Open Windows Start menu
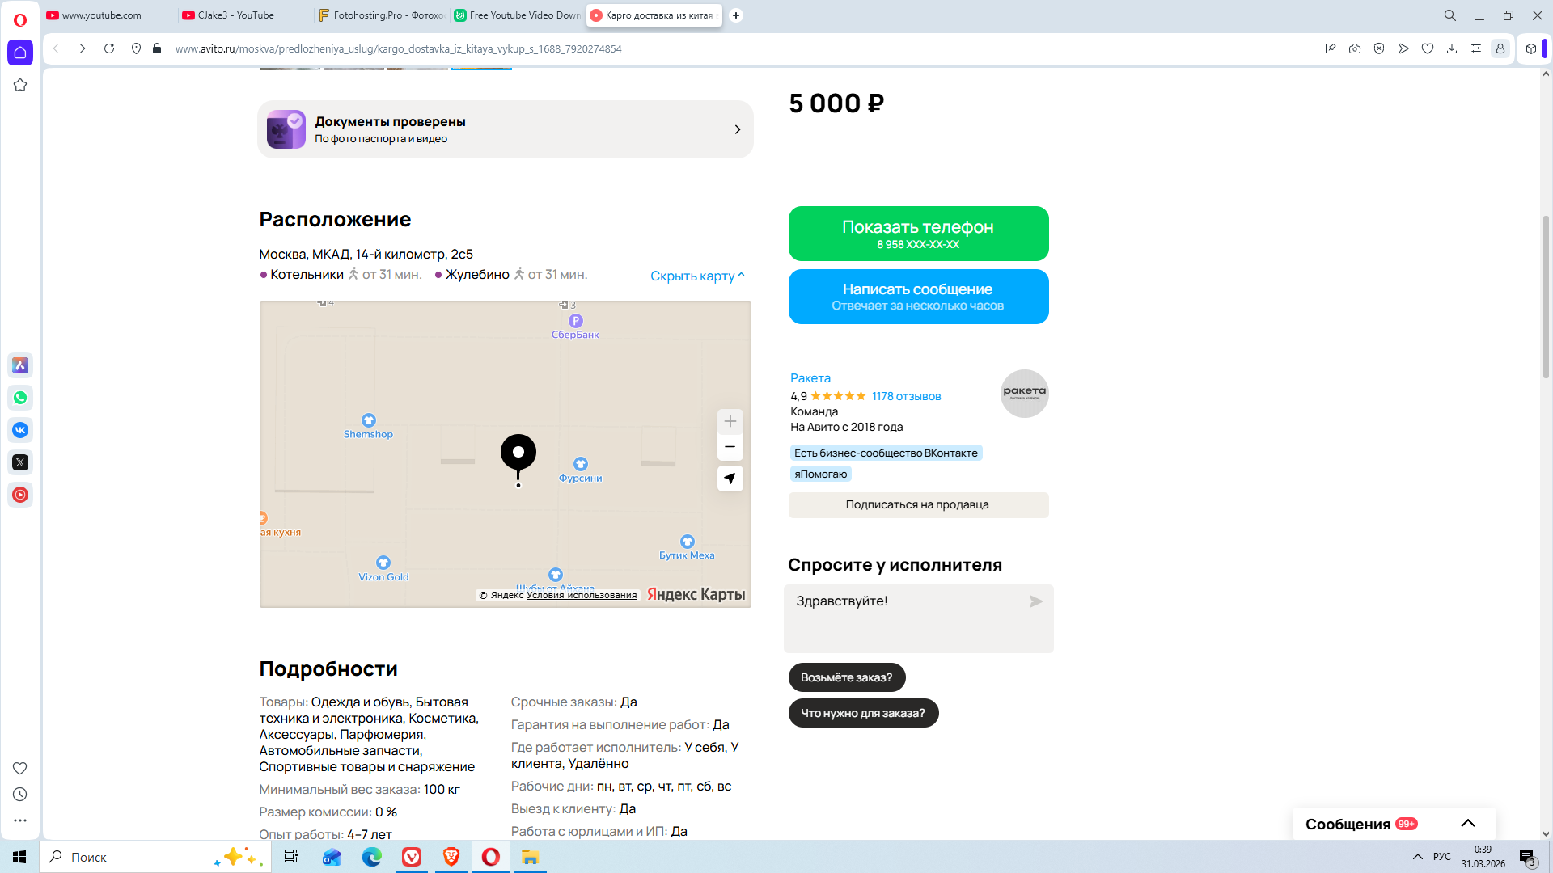 19,857
